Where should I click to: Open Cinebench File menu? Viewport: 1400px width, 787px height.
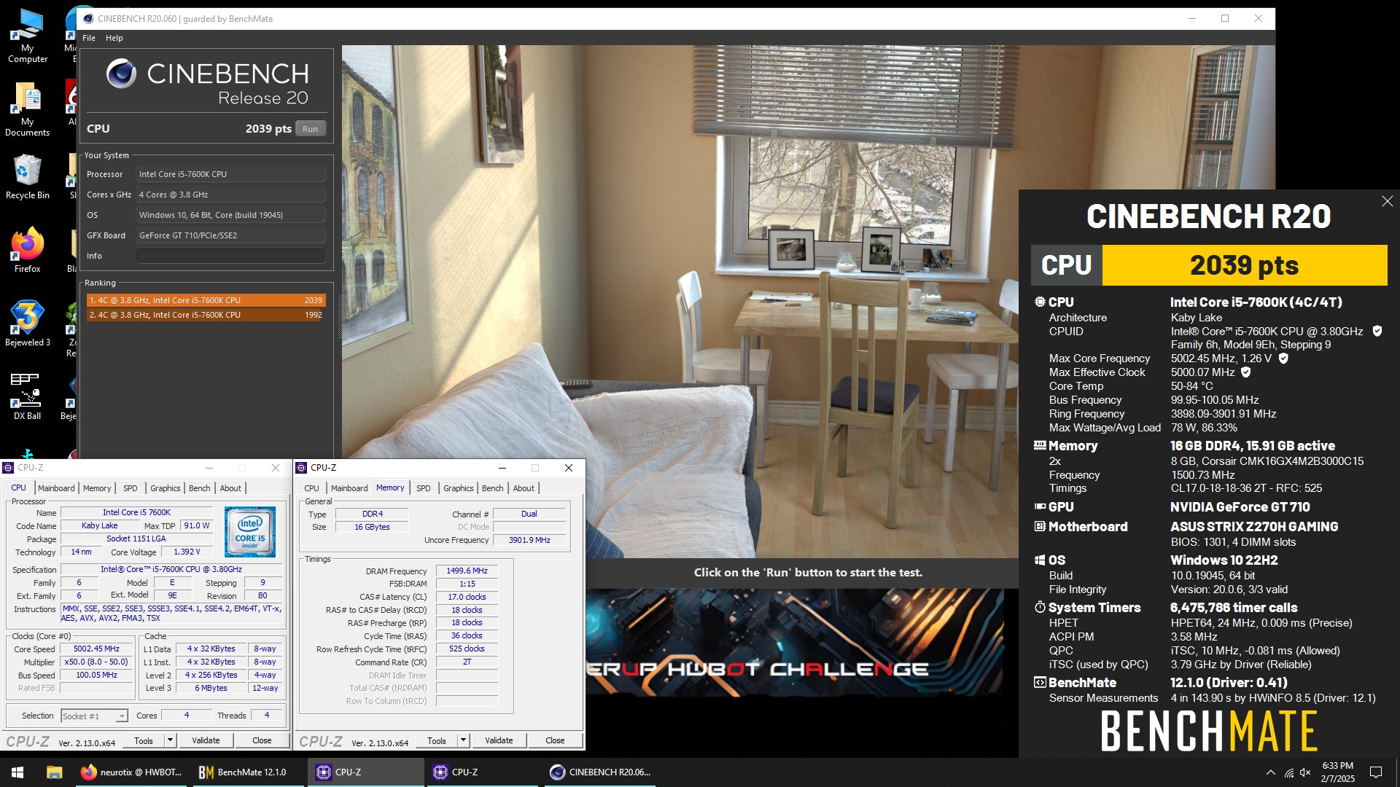[x=89, y=38]
